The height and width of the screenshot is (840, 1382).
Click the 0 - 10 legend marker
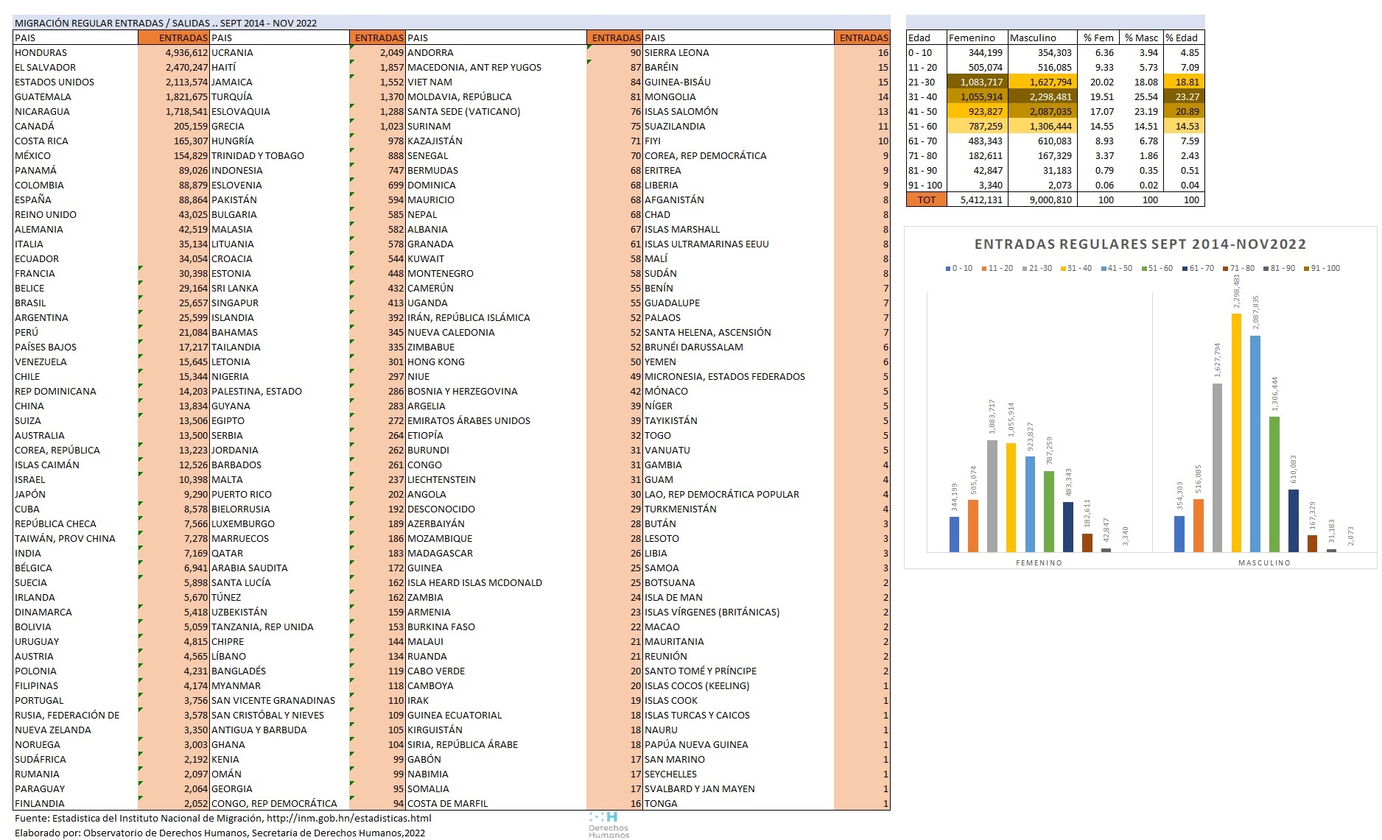948,269
